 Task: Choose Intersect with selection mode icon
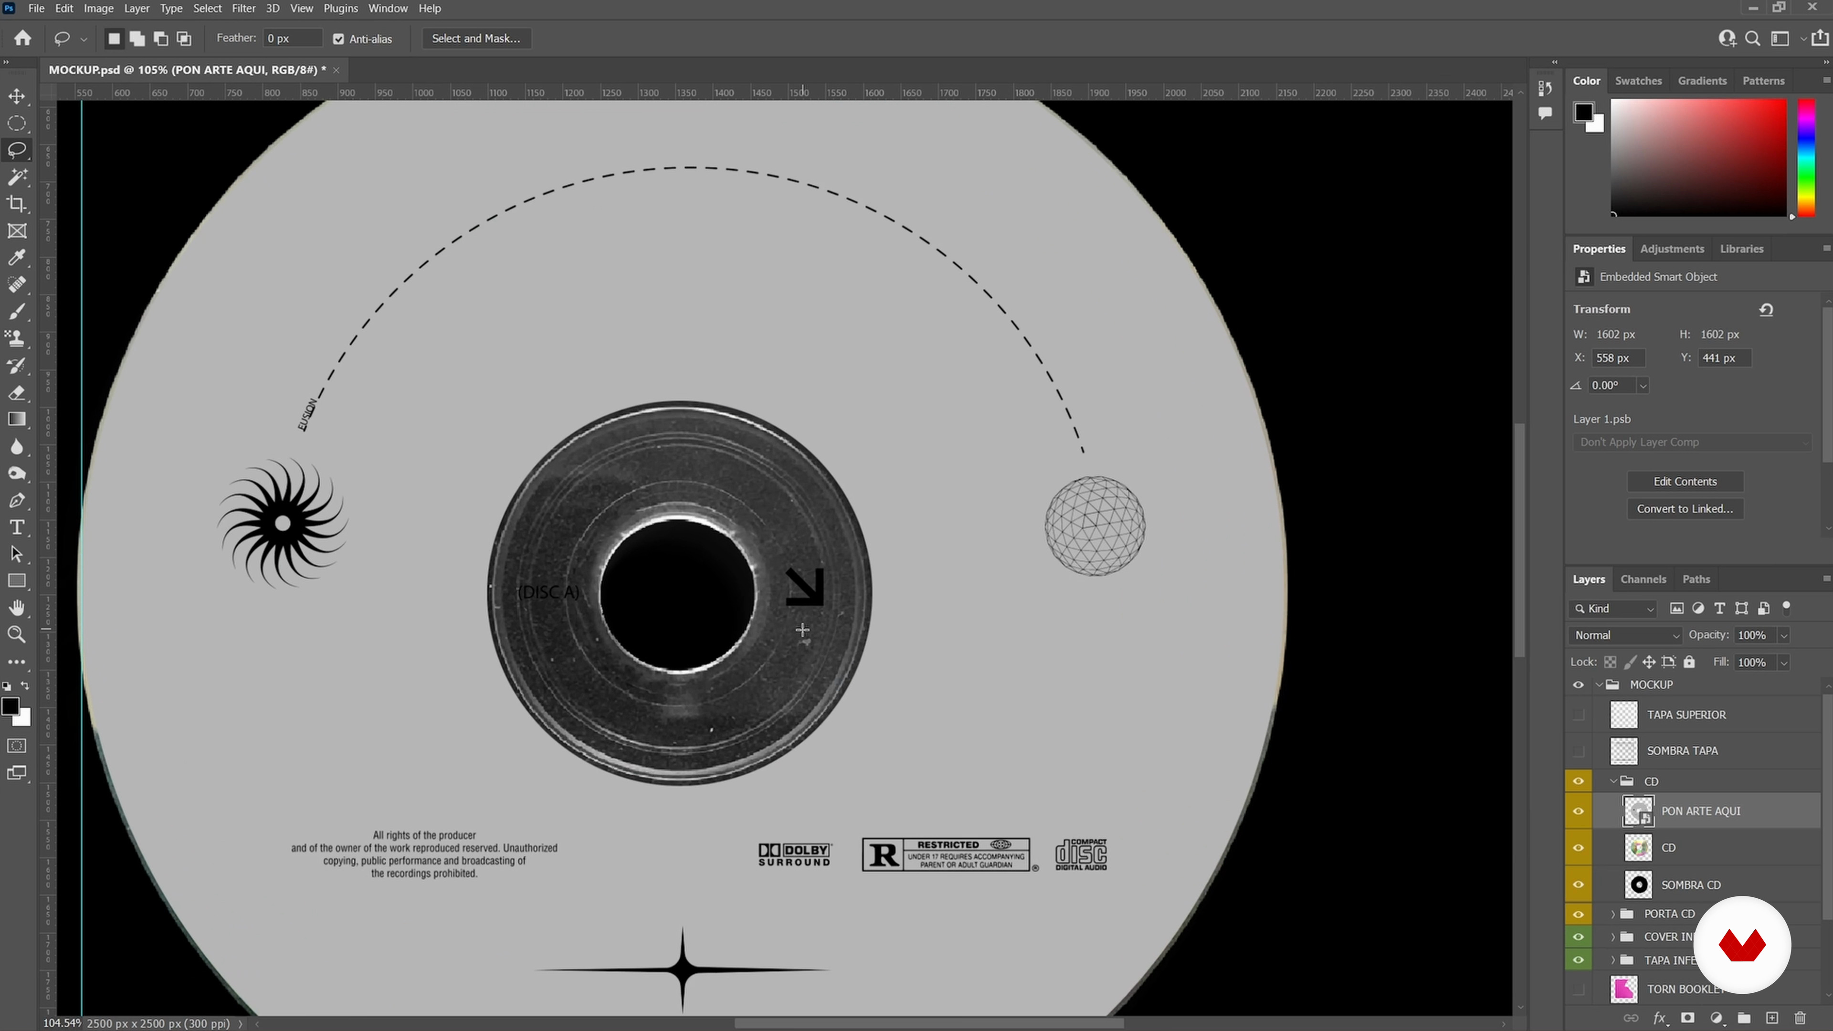coord(184,38)
